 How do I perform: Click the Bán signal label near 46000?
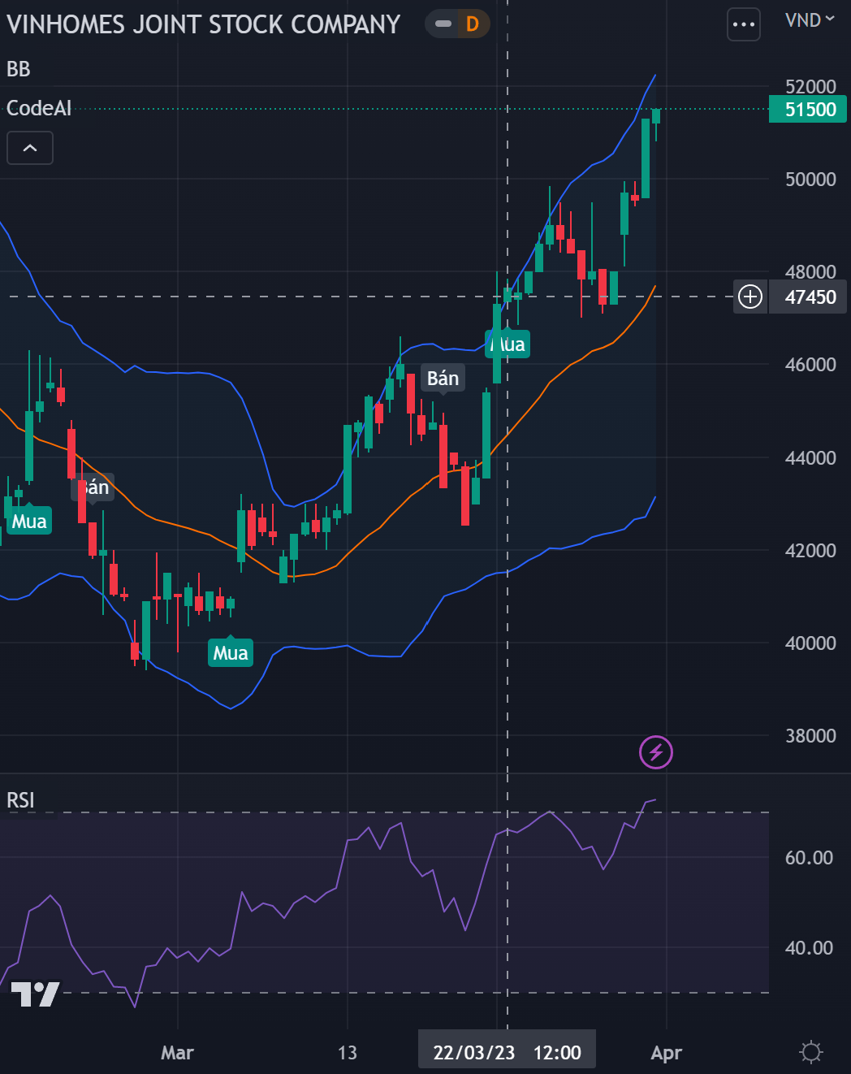point(443,378)
